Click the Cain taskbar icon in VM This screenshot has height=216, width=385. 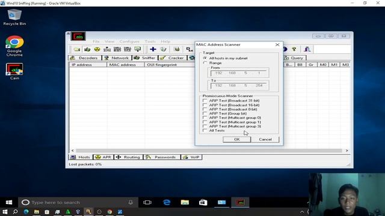click(x=240, y=202)
